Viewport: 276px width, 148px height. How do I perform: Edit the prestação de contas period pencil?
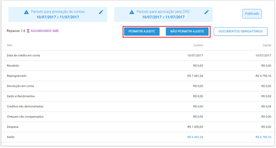[101, 12]
